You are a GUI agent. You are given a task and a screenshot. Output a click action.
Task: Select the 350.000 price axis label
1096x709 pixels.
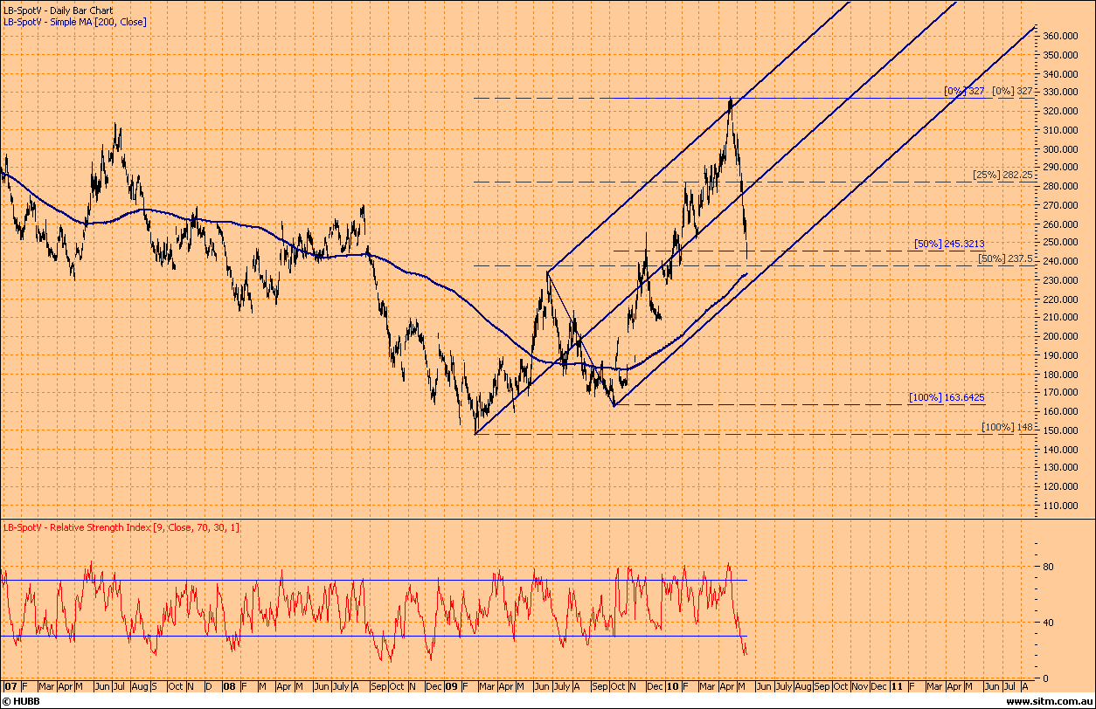point(1061,55)
